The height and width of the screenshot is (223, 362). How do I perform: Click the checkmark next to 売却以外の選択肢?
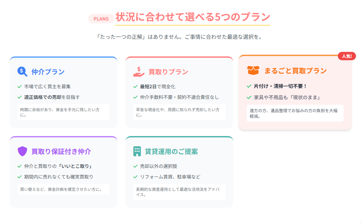[x=135, y=166]
